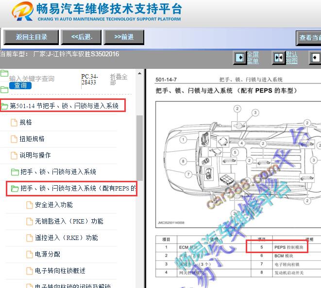The height and width of the screenshot is (288, 321).
Task: Click the PEPS 控制模块 table cell
Action: [288, 247]
